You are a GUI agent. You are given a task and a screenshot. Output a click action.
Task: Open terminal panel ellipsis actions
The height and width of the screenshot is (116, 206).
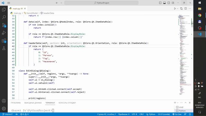(181, 102)
